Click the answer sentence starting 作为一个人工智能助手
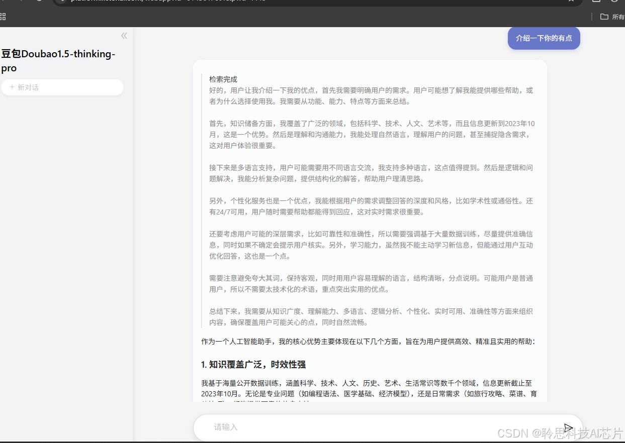This screenshot has height=443, width=625. coord(368,342)
